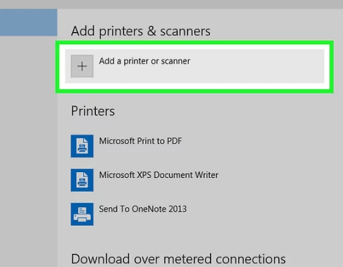The image size is (343, 267).
Task: Click the highlighted blue sidebar category
Action: tap(28, 22)
